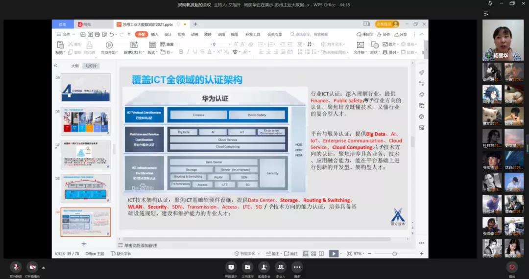Switch to the 插入 ribbon tab

pos(155,34)
